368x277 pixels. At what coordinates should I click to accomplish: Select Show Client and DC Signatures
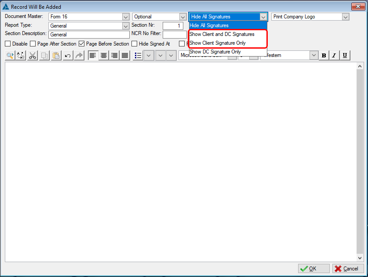pos(222,34)
